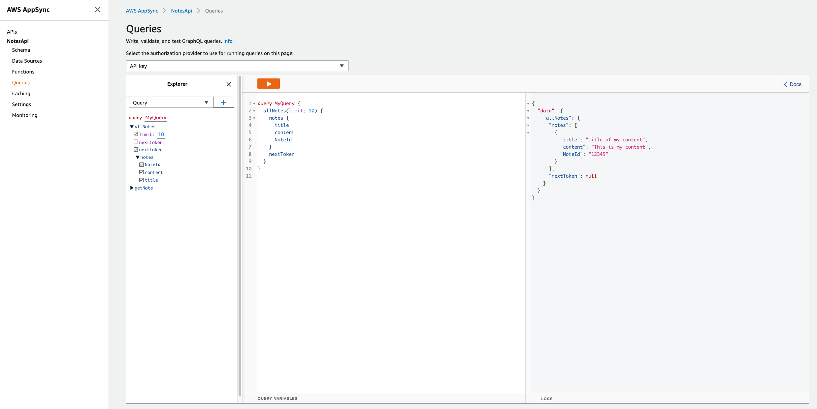Image resolution: width=817 pixels, height=409 pixels.
Task: Go to the Schema page
Action: tap(21, 50)
